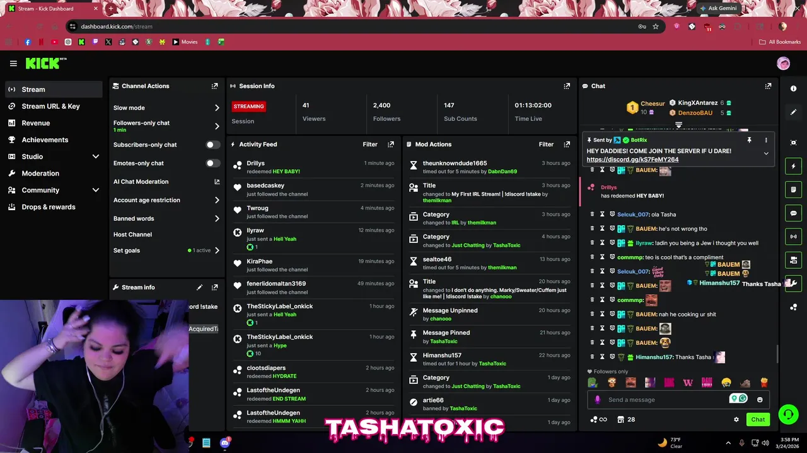Click Host Channel
The height and width of the screenshot is (453, 807).
[x=132, y=235]
